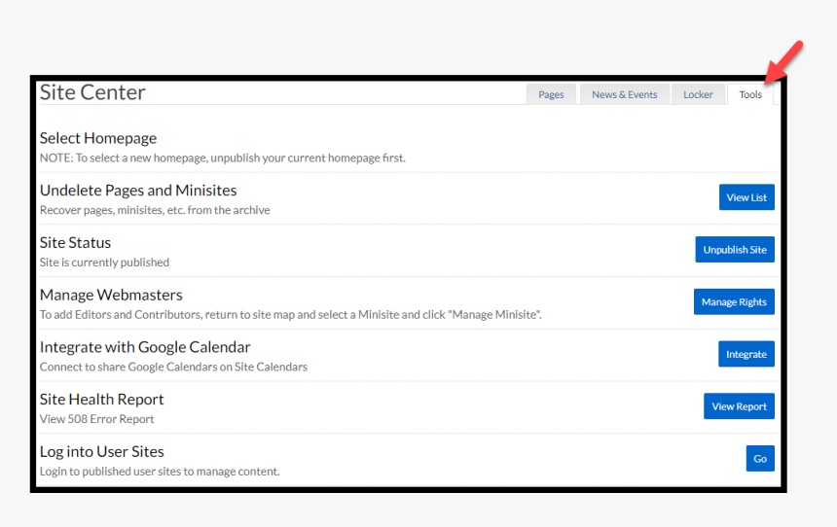Screen dimensions: 837x527
Task: Click the Site Status heading
Action: click(x=75, y=243)
